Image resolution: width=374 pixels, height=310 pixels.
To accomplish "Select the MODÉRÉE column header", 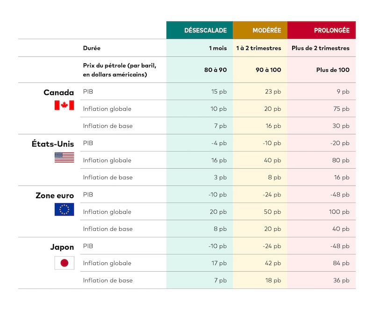I will (x=260, y=30).
